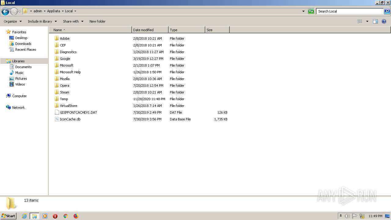Open the Adobe folder icon
391x220 pixels.
(57, 38)
